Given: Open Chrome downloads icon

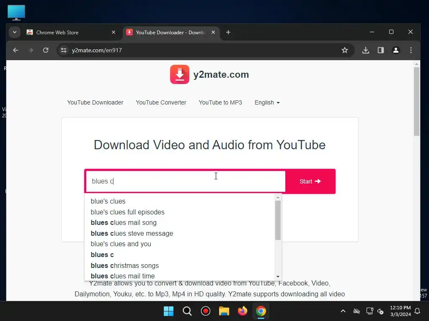Looking at the screenshot, I should point(365,50).
